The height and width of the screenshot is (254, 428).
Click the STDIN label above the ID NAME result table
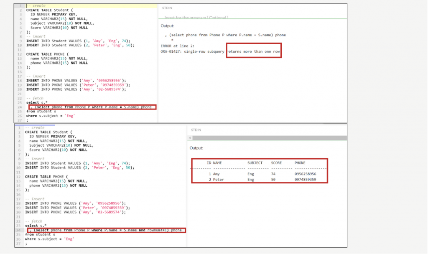tap(196, 130)
